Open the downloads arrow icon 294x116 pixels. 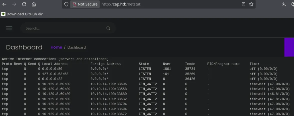coord(284,4)
